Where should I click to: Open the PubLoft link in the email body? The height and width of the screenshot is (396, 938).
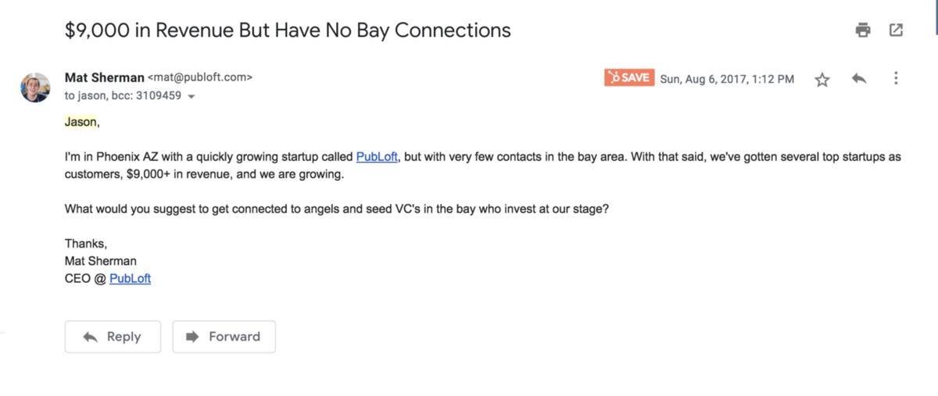(377, 157)
